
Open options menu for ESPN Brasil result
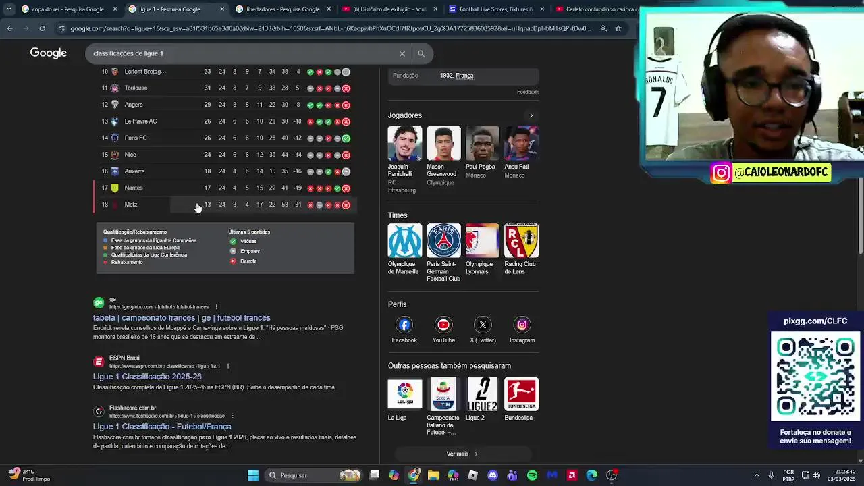[x=228, y=366]
